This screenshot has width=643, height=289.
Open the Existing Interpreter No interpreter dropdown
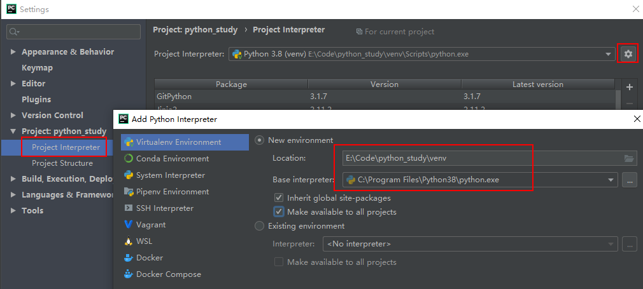470,244
